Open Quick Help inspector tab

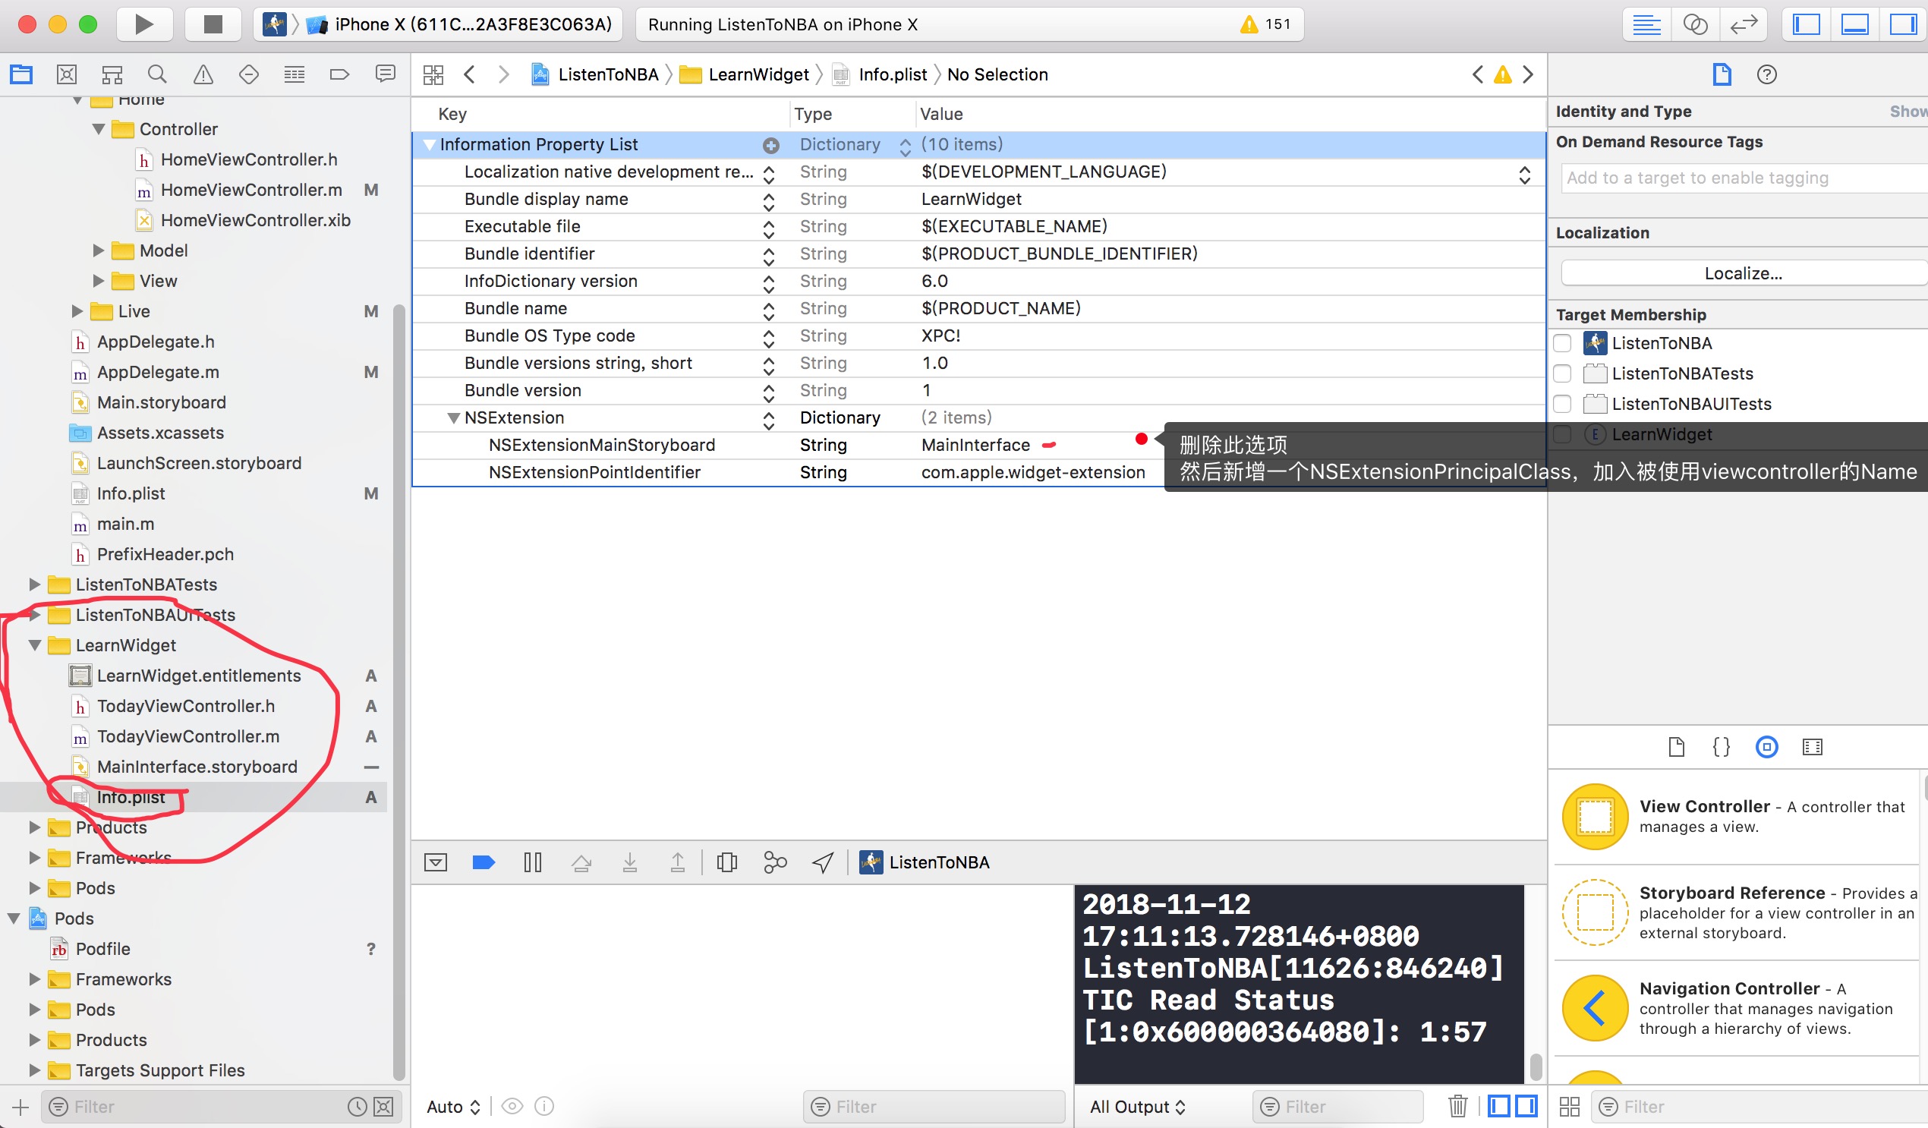[1766, 74]
